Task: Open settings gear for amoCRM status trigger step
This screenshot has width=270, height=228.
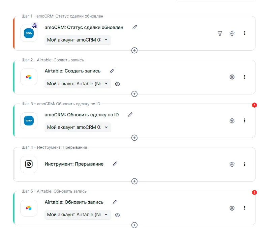Action: (x=232, y=33)
